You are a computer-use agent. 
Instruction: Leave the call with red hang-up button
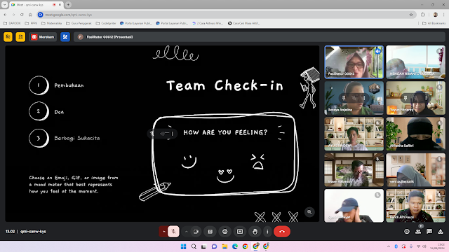coord(282,232)
